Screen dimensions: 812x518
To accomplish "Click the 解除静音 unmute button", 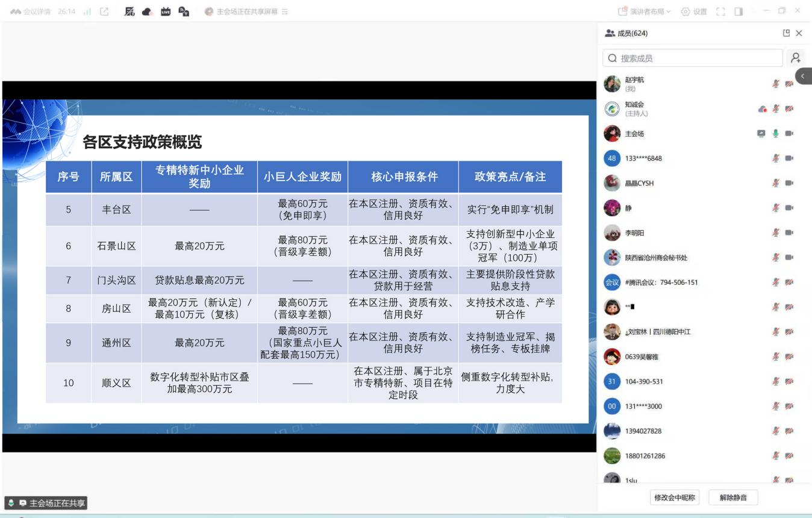I will click(x=733, y=498).
